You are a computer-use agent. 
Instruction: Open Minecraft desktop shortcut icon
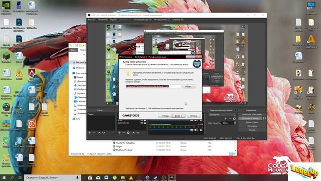coord(7,57)
